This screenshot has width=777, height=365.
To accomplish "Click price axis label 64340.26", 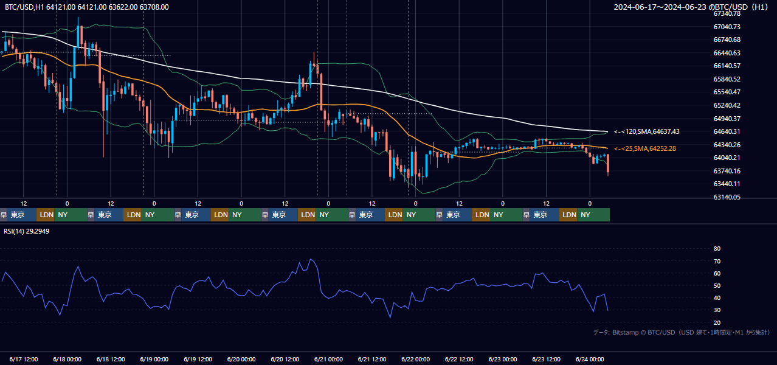I will click(x=727, y=145).
